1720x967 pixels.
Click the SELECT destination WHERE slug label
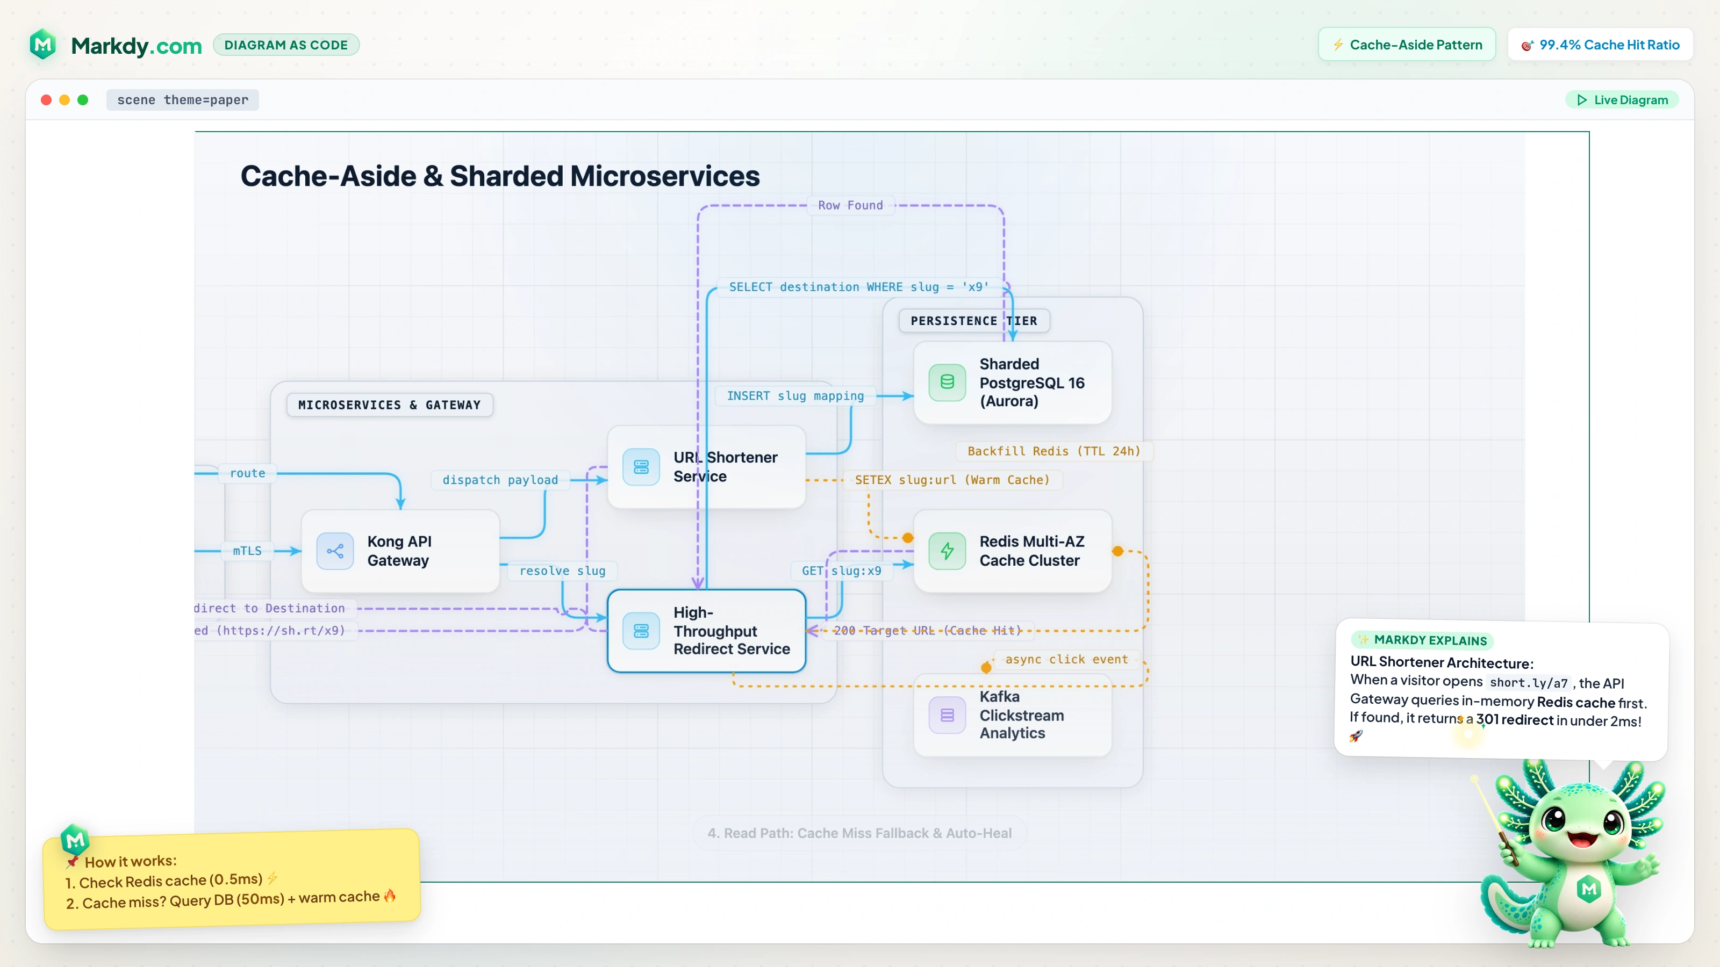pyautogui.click(x=859, y=287)
